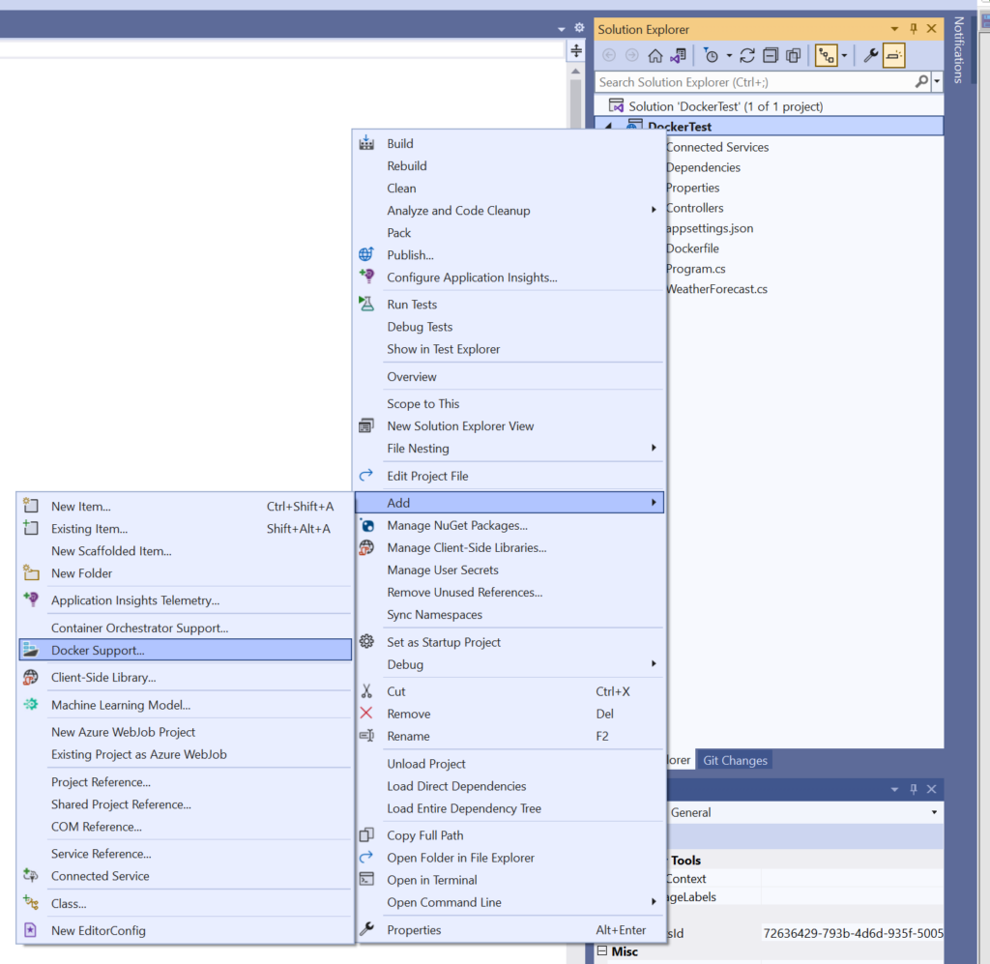Select Container Orchestrator Support...
Image resolution: width=990 pixels, height=964 pixels.
point(139,628)
